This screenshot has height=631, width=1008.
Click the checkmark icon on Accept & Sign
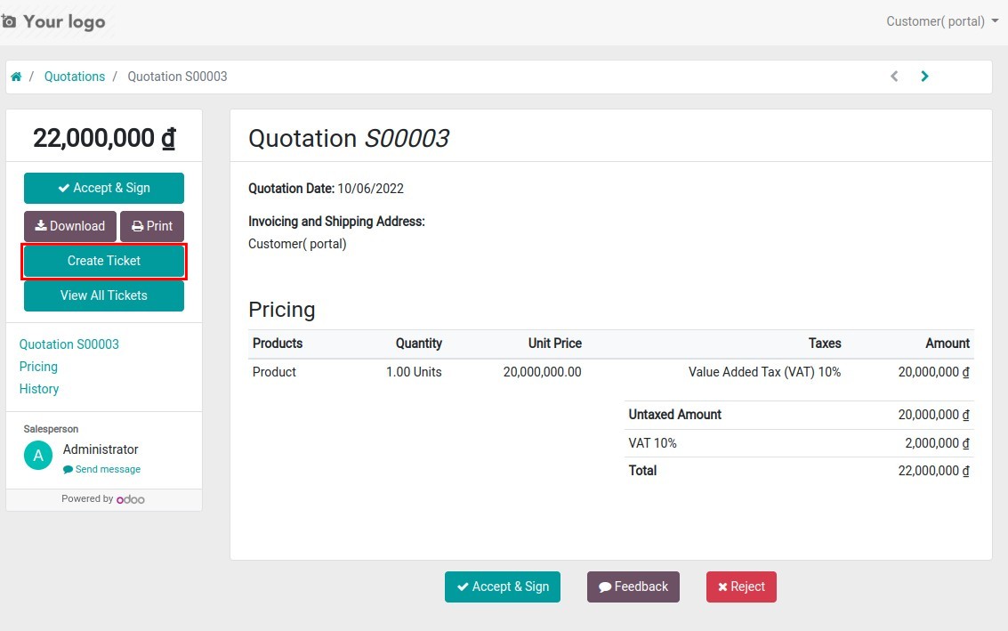click(x=64, y=188)
